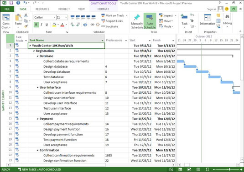Viewport: 244px width, 172px height.
Task: Click the Undo arrow
Action: (25, 2)
